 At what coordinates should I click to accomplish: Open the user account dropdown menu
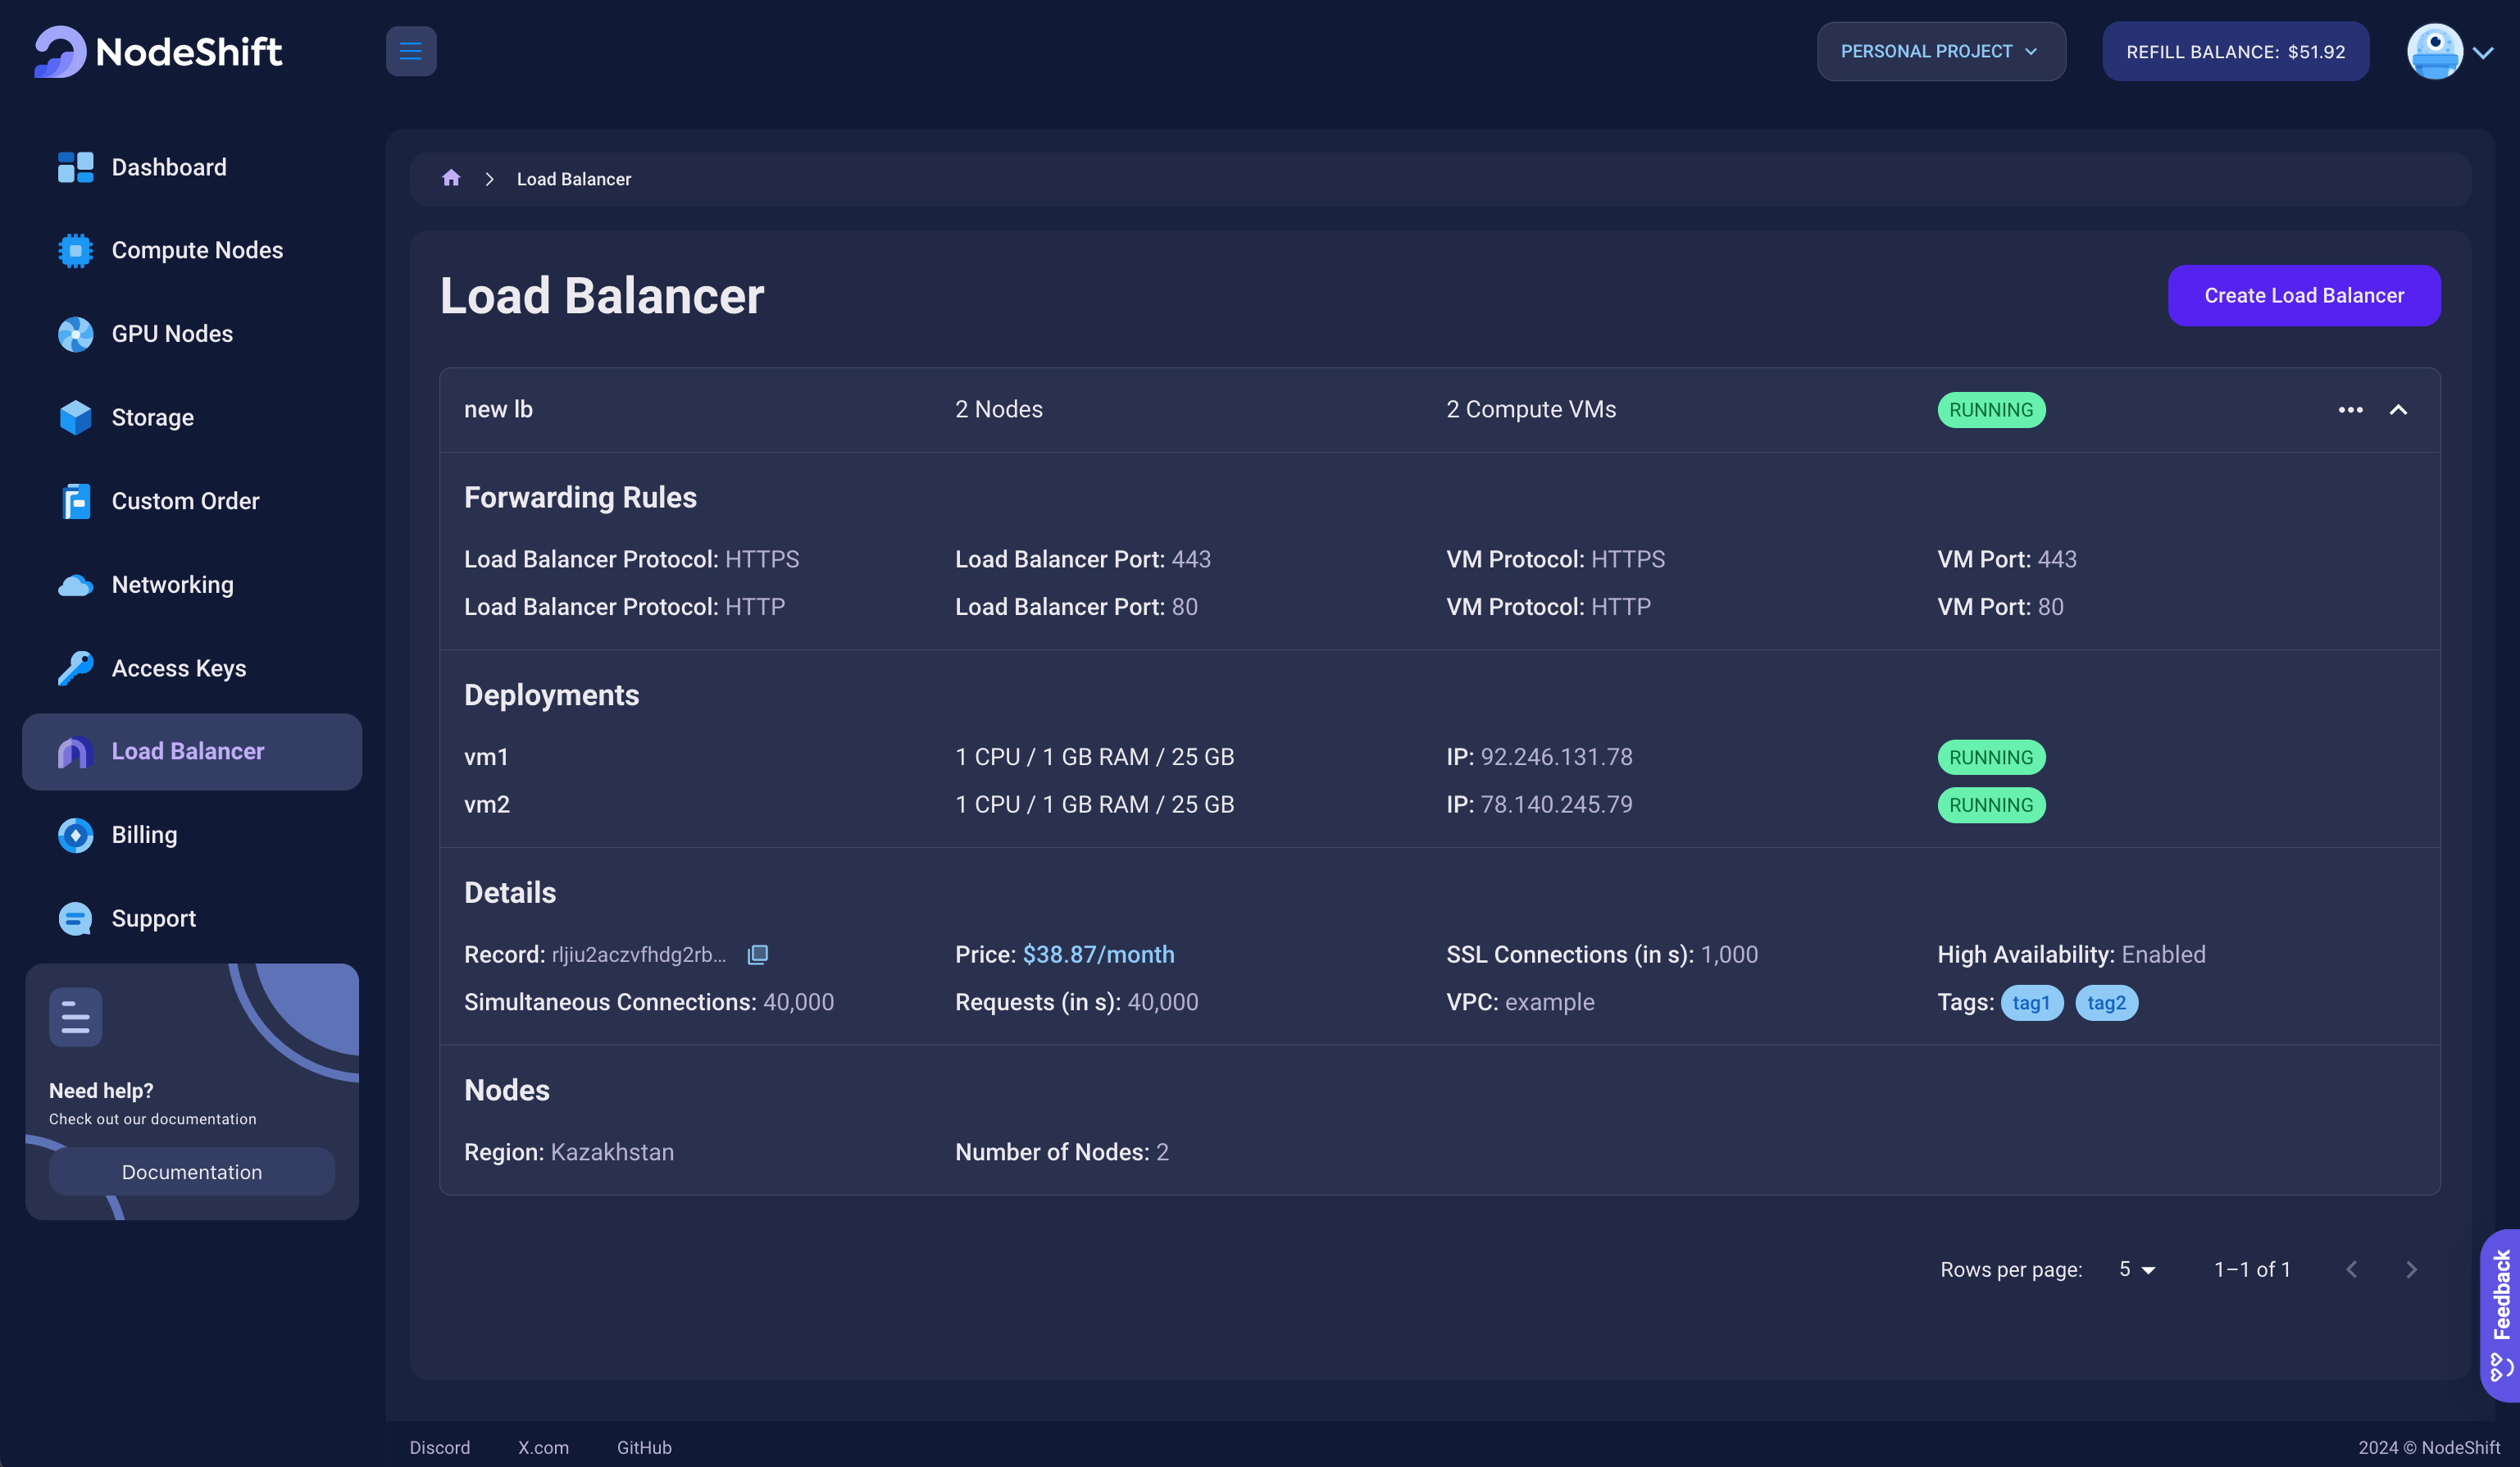tap(2483, 51)
